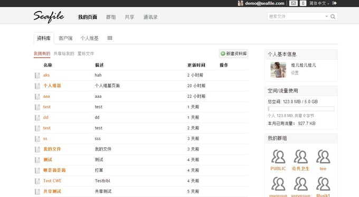Click the user avatar thumbnail

tap(278, 70)
